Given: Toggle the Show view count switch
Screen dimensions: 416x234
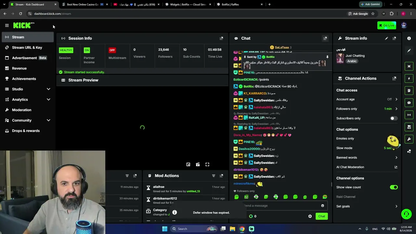Looking at the screenshot, I should tap(394, 187).
